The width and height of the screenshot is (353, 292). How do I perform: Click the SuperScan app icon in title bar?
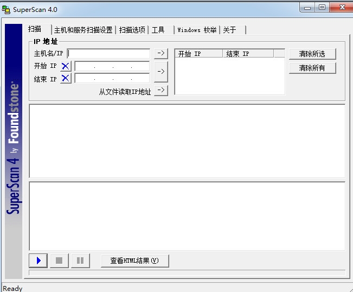pyautogui.click(x=6, y=9)
